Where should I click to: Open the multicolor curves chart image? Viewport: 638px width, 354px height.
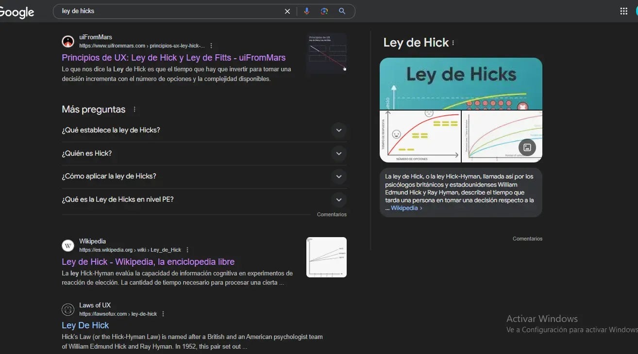pyautogui.click(x=502, y=136)
